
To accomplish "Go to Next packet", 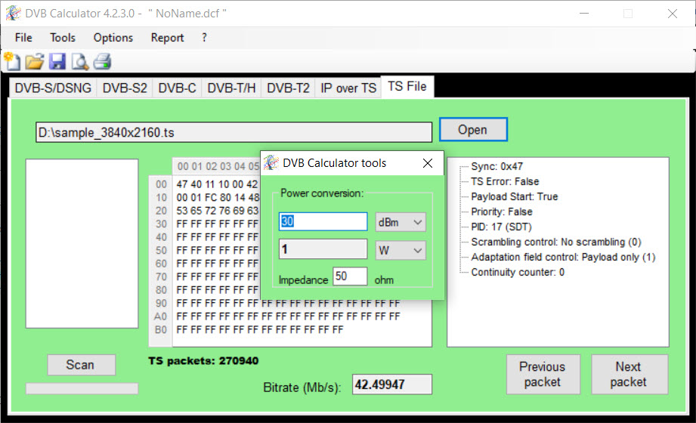I will click(629, 374).
